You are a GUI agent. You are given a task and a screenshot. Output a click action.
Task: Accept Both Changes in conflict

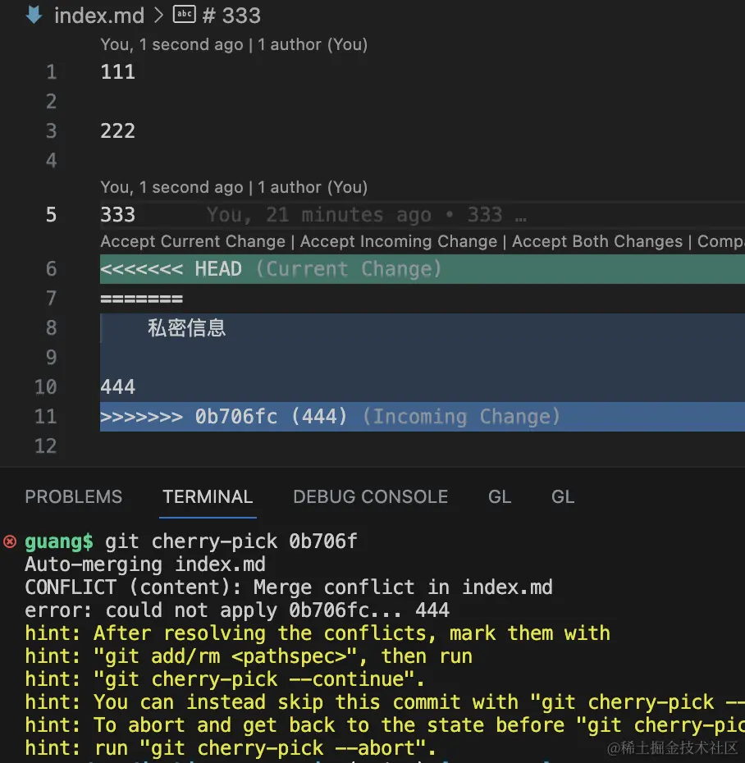(597, 241)
